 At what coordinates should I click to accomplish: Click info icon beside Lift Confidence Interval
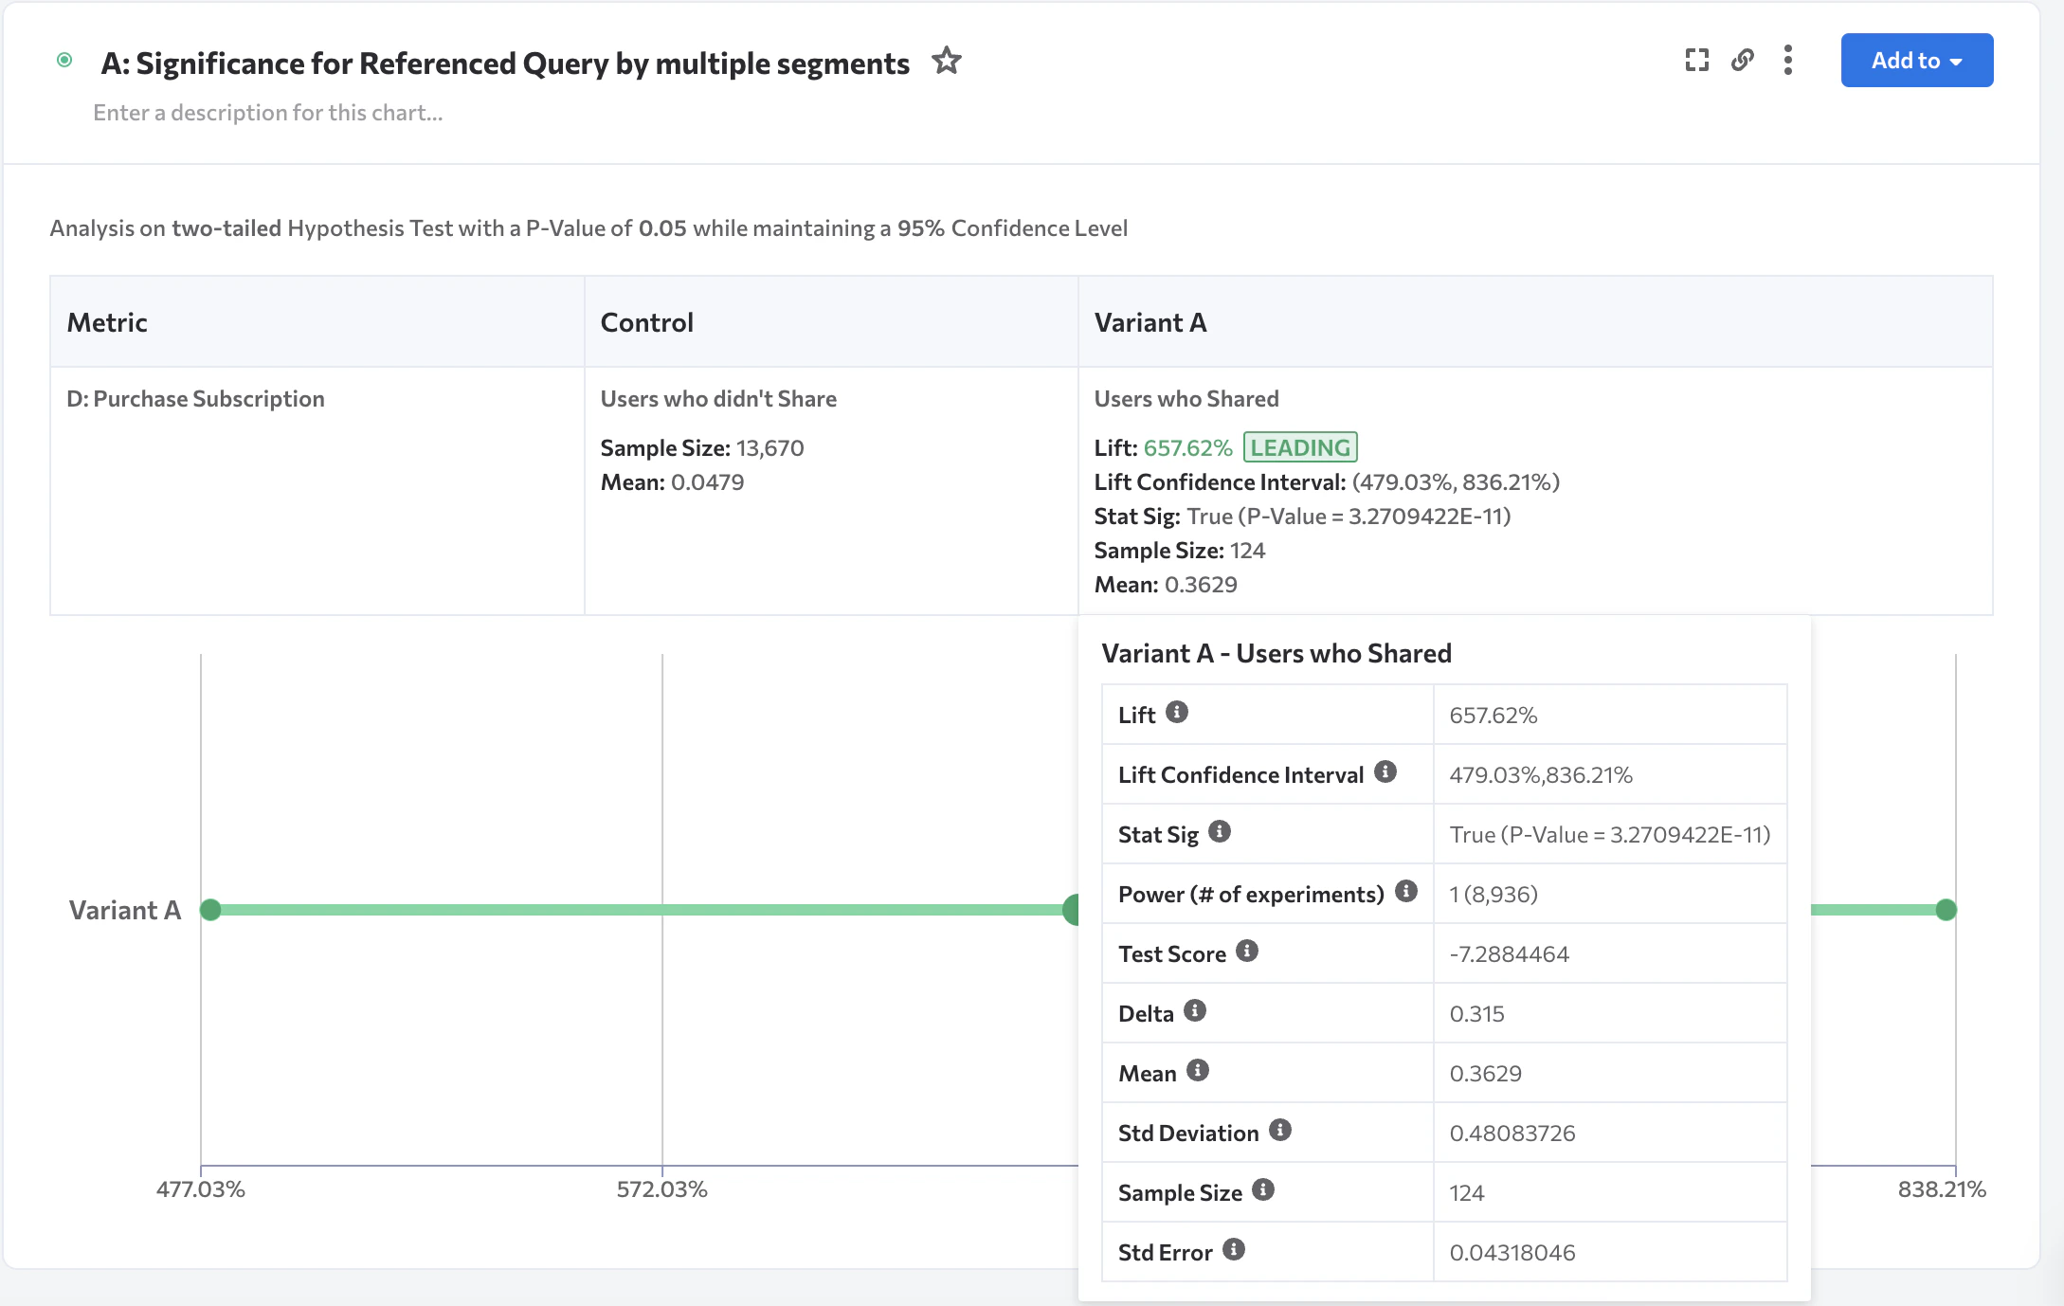pos(1385,771)
